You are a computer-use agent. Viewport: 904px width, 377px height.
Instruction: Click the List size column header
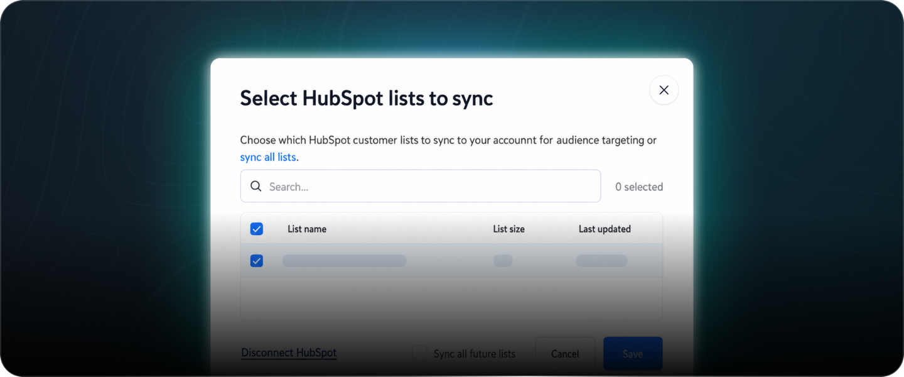pyautogui.click(x=508, y=229)
